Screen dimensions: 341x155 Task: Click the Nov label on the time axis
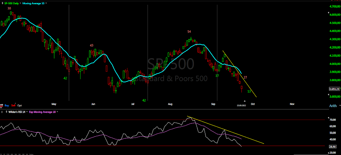pyautogui.click(x=292, y=104)
